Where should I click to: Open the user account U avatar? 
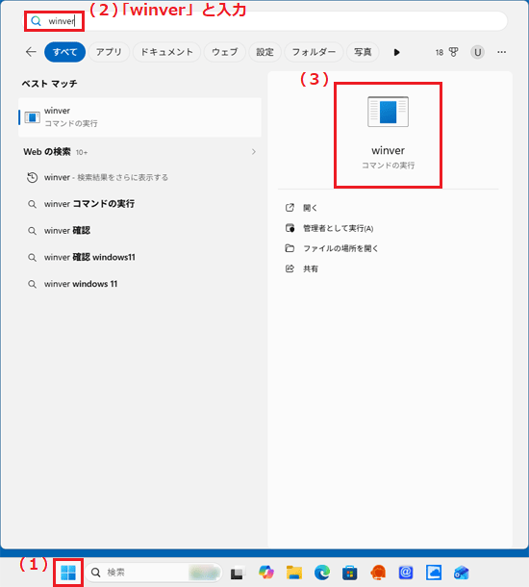pyautogui.click(x=477, y=52)
